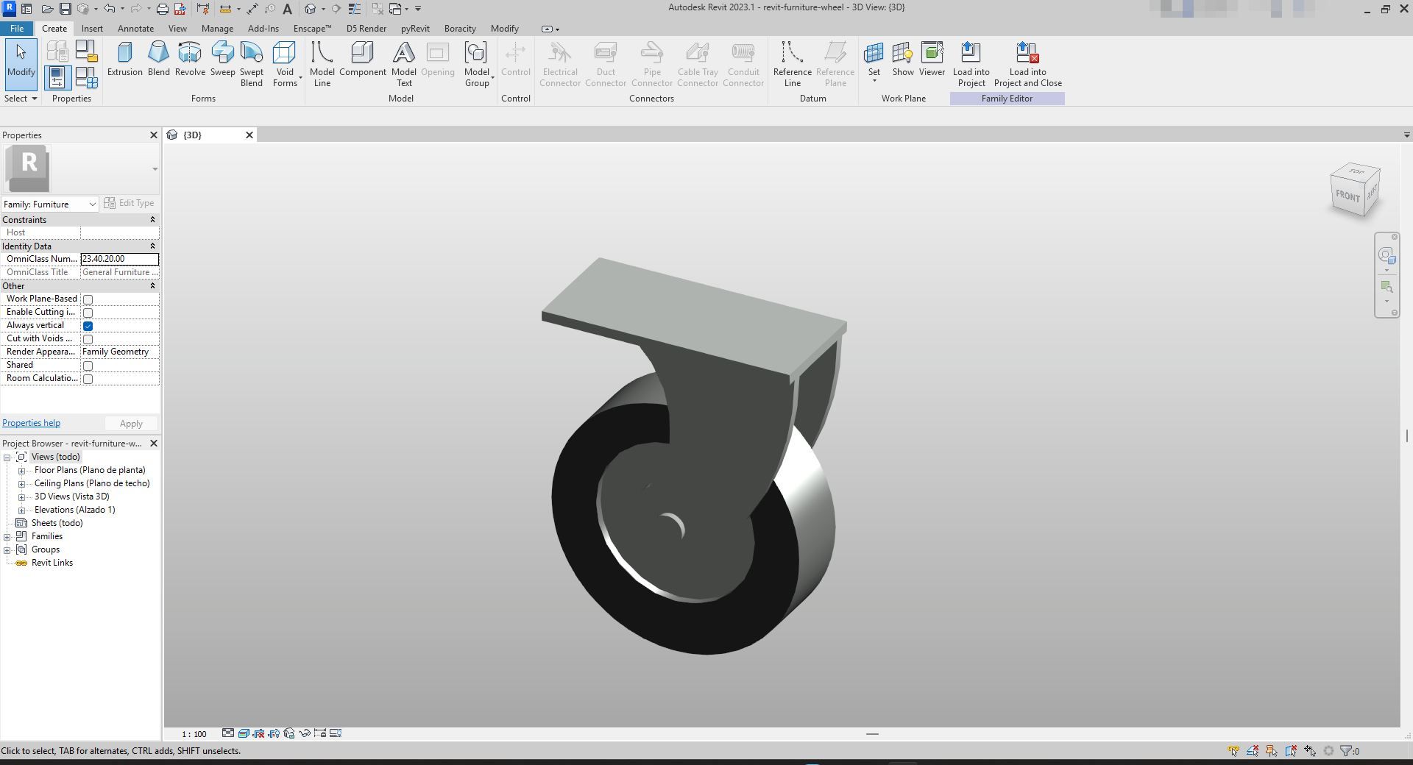This screenshot has height=765, width=1413.
Task: Expand Floor Plans in Project Browser
Action: 22,471
